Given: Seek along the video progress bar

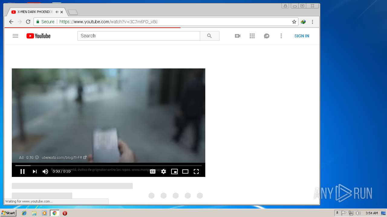Looking at the screenshot, I should 109,165.
